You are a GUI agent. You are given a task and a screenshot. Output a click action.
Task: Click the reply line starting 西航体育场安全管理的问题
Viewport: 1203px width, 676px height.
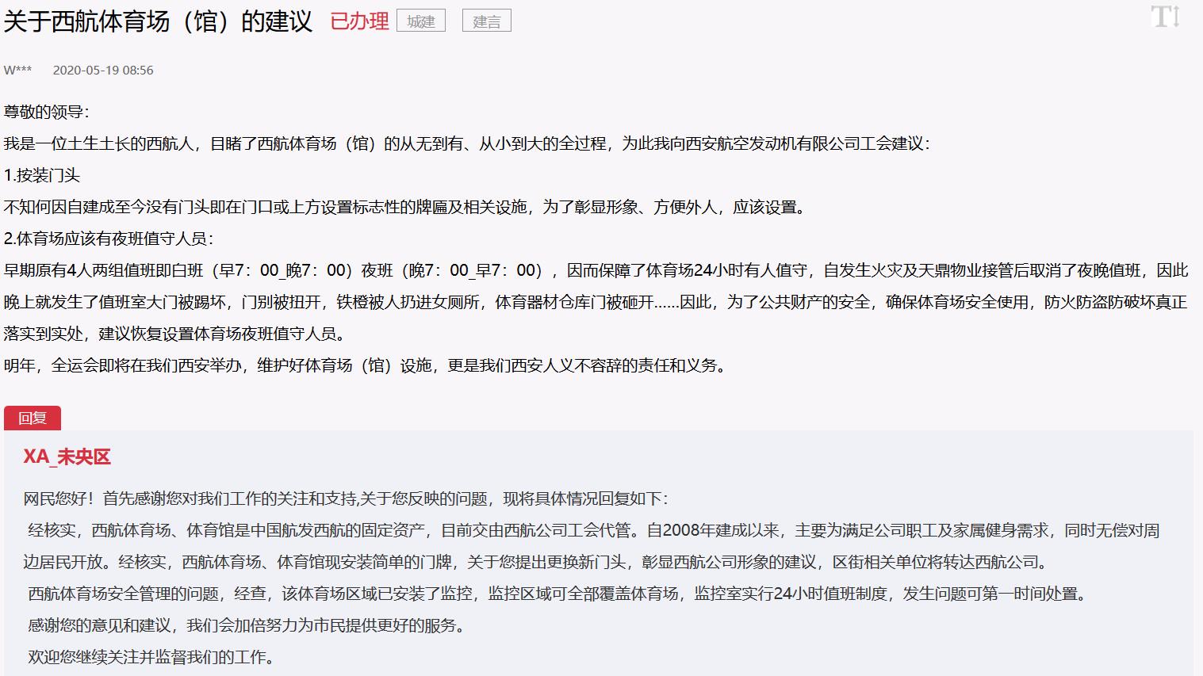point(559,594)
